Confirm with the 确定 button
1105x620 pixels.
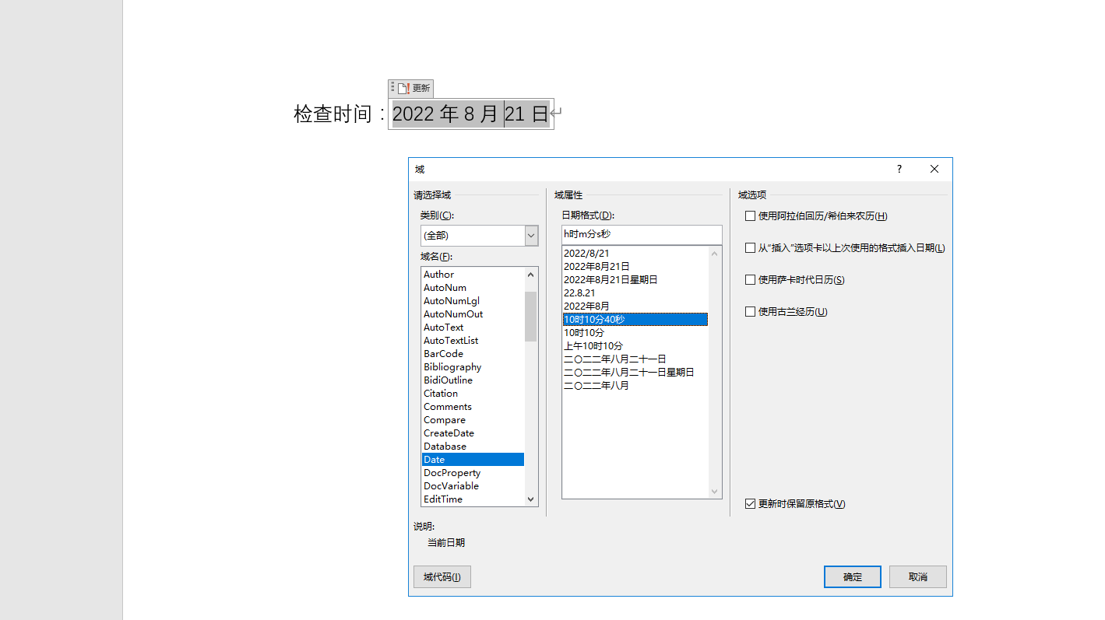tap(852, 576)
